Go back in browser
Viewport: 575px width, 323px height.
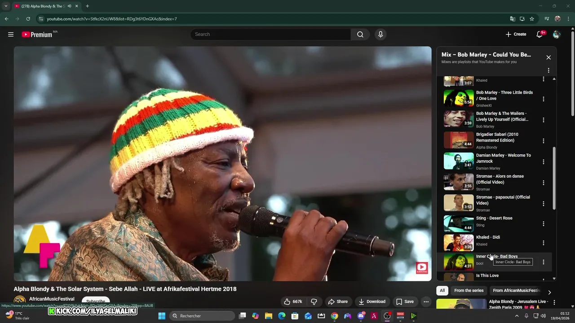[x=6, y=19]
